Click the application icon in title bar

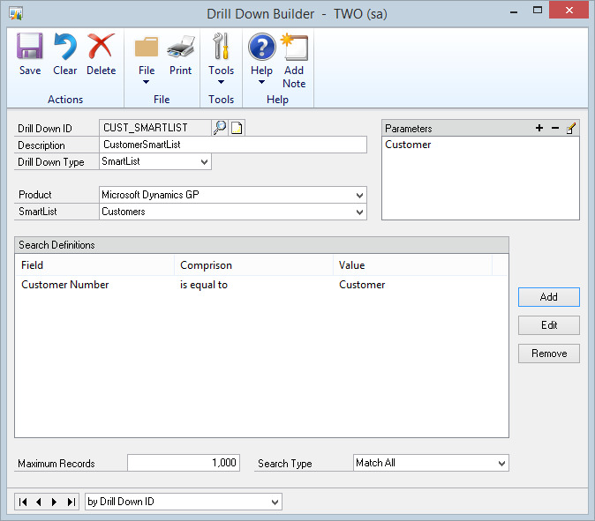pyautogui.click(x=16, y=13)
